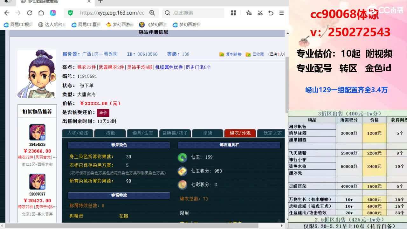
Task: Click the 已收藏 favorite icon
Action: pos(248,54)
